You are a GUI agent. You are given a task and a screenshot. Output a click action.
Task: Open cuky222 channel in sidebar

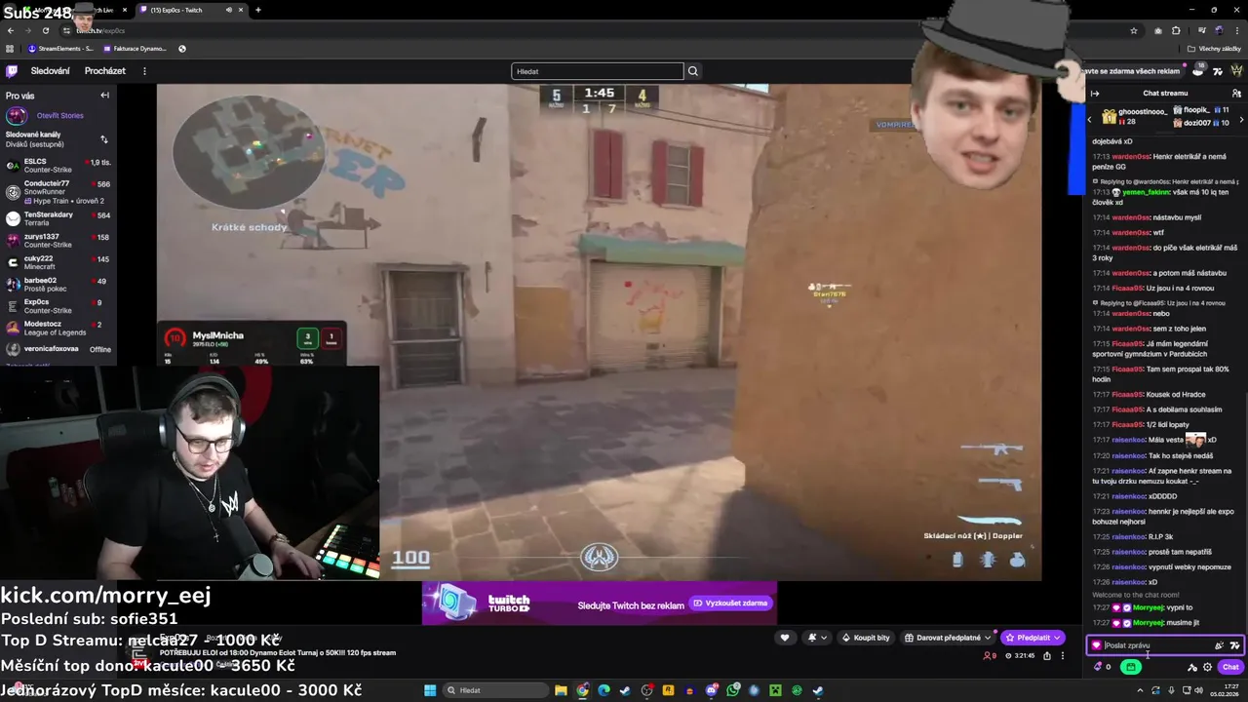pyautogui.click(x=58, y=262)
